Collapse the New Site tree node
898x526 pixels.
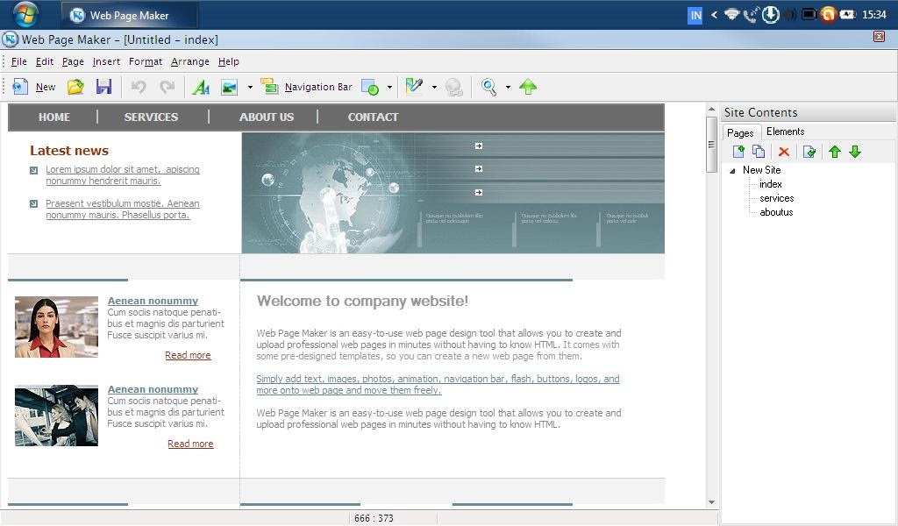[x=732, y=171]
